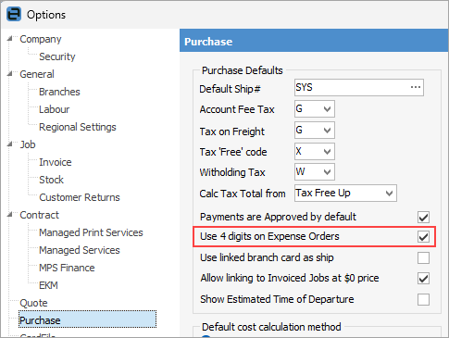This screenshot has width=449, height=338.
Task: Toggle Allow linking to Invoiced Jobs checkbox
Action: 423,279
